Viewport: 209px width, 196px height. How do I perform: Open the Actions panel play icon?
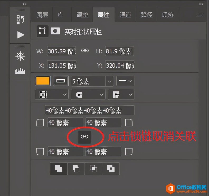(21, 35)
